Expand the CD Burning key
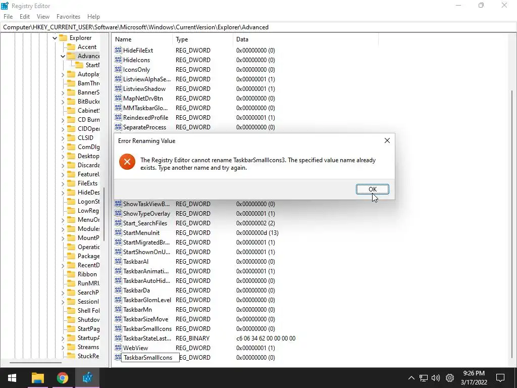This screenshot has height=388, width=517. [x=63, y=120]
